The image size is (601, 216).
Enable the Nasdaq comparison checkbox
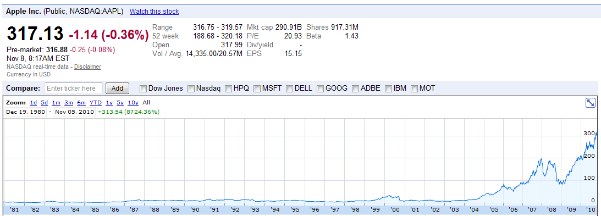[x=191, y=88]
